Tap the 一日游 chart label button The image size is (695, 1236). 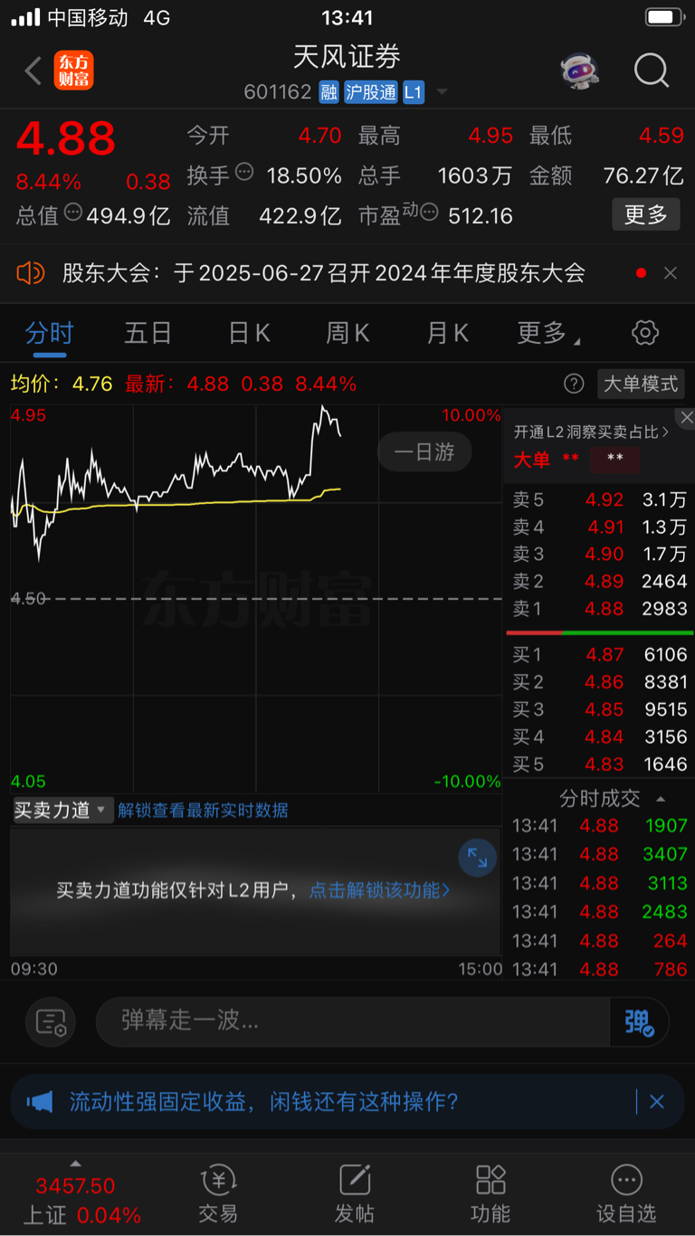coord(424,452)
